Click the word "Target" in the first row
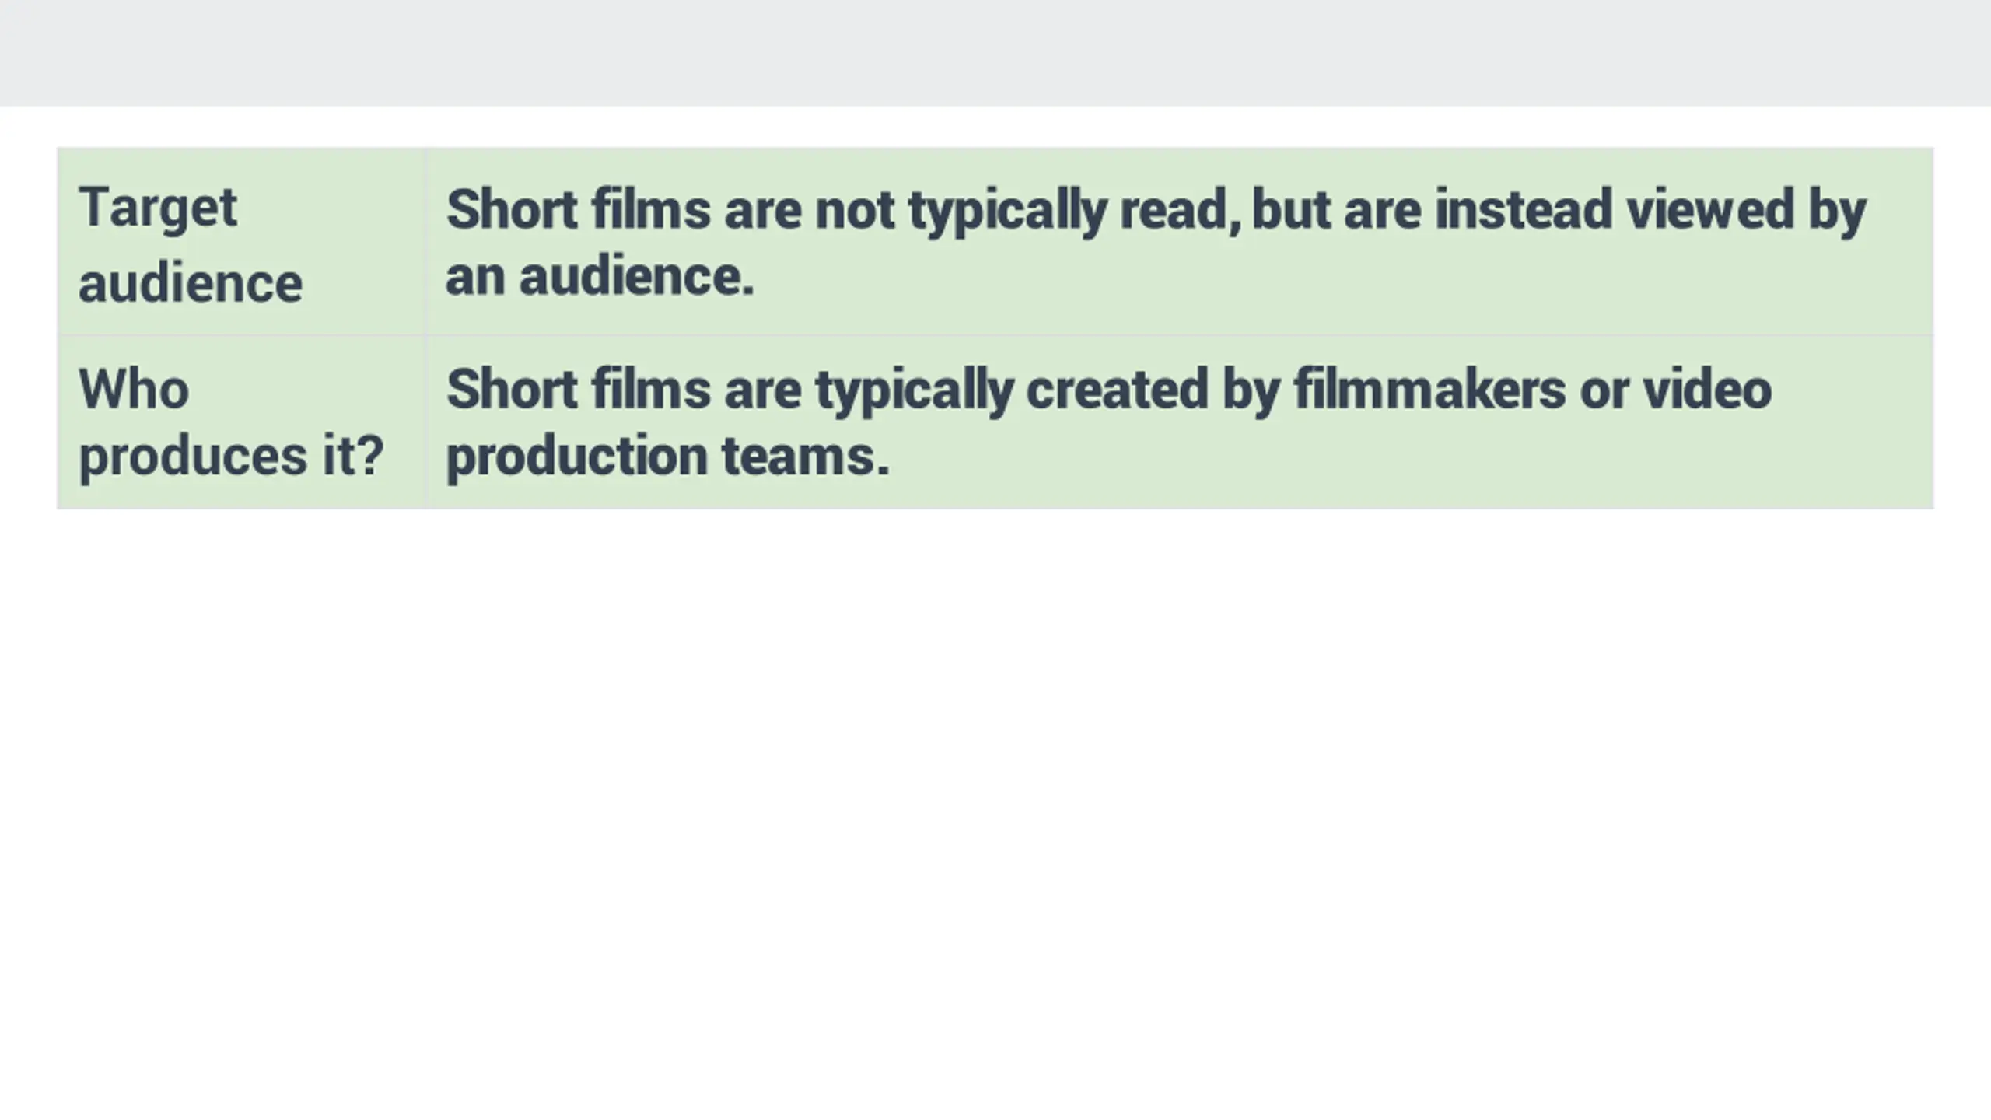The width and height of the screenshot is (1991, 1120). pos(158,208)
